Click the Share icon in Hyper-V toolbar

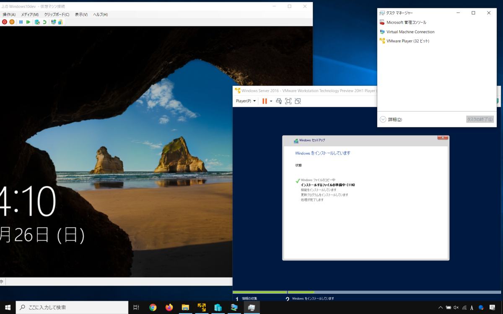pyautogui.click(x=60, y=22)
